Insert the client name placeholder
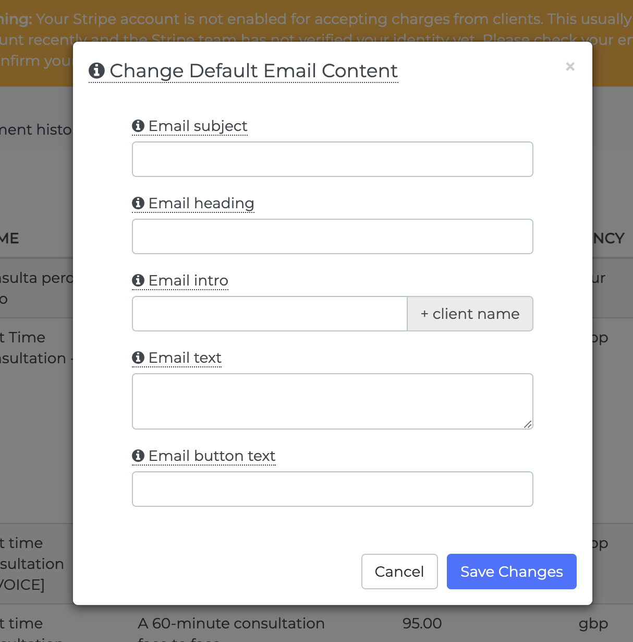The width and height of the screenshot is (633, 642). click(470, 314)
